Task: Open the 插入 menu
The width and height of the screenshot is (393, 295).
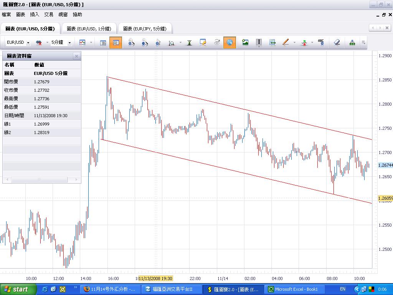Action: tap(35, 15)
